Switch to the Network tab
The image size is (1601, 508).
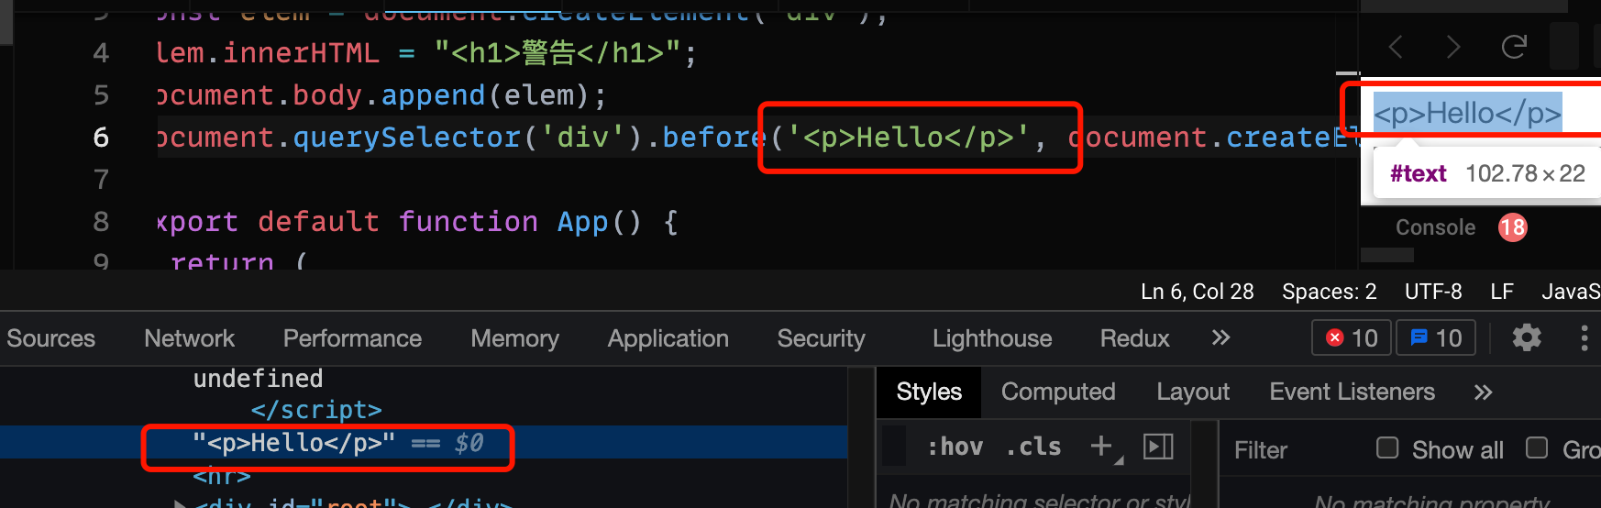(189, 338)
